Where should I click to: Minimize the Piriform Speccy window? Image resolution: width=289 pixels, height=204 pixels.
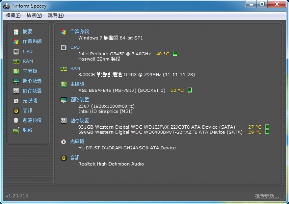(251, 4)
